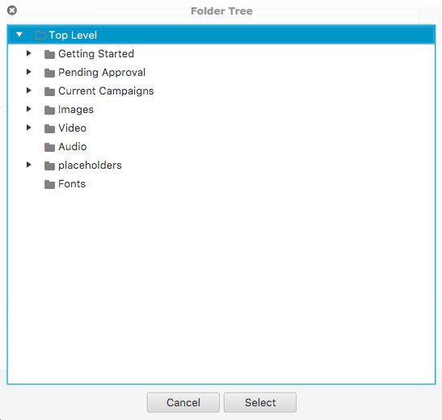The height and width of the screenshot is (420, 442).
Task: Close the Folder Tree dialog
Action: 12,10
